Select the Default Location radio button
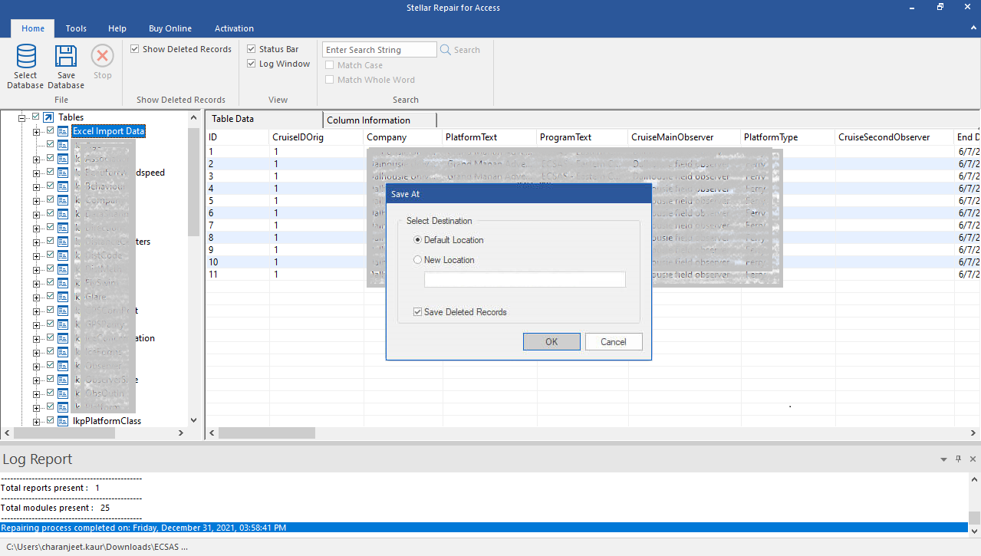Screen dimensions: 981x556 (418, 240)
